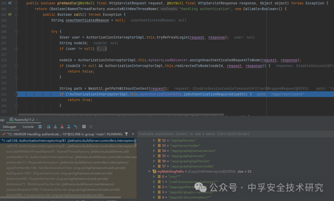This screenshot has height=201, width=334.
Task: Click the Step Into debugger icon
Action: 55,126
